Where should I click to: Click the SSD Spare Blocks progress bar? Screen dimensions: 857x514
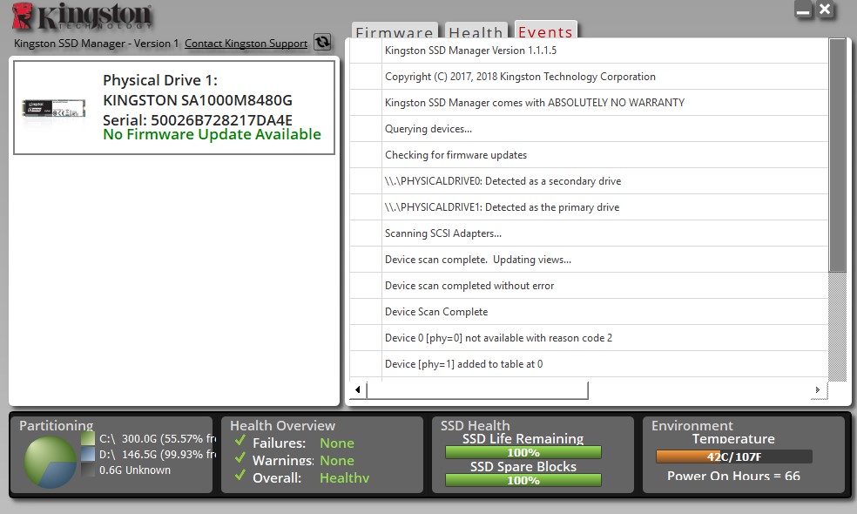click(x=523, y=480)
